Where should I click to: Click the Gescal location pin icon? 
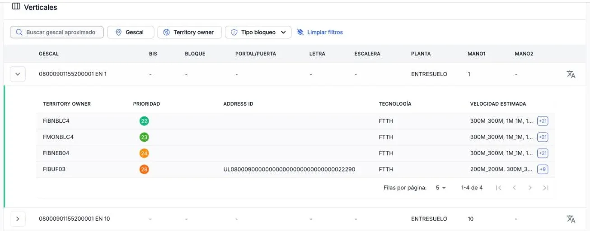[x=119, y=32]
